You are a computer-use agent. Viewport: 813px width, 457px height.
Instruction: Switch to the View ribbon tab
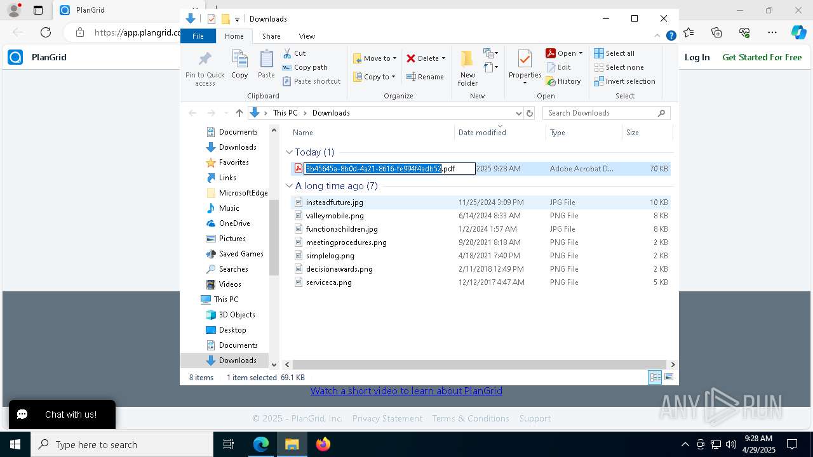[307, 36]
